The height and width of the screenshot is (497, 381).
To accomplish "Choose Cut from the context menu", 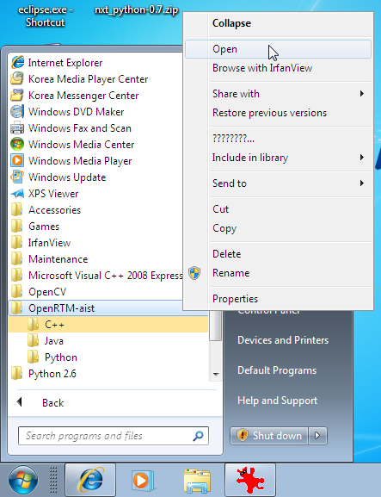I will pos(278,209).
